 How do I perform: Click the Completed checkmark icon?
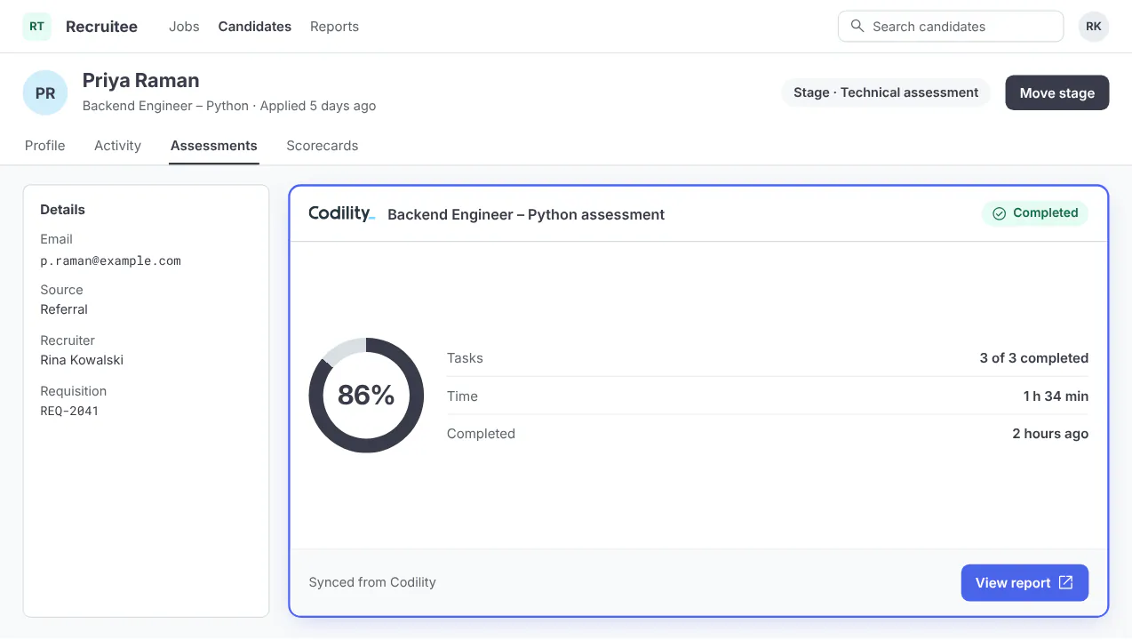pos(999,213)
